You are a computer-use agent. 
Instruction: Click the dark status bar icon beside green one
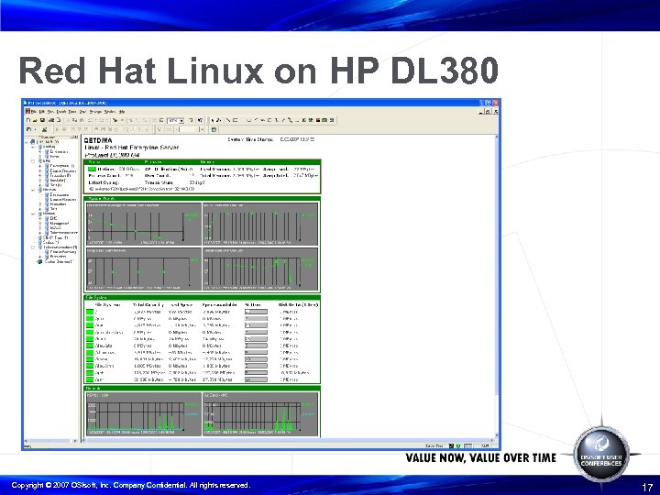451,446
